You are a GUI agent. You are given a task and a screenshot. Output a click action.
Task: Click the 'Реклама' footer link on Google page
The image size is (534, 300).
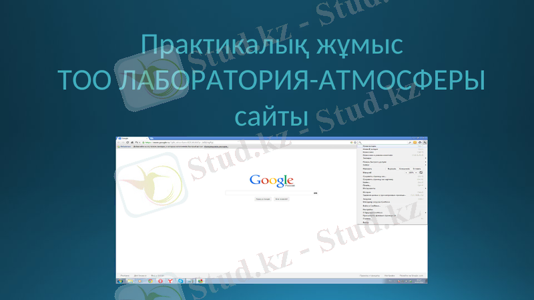click(125, 275)
